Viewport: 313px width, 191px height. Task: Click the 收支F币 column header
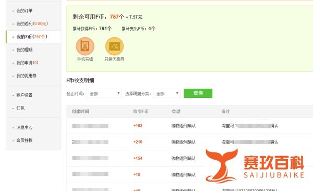click(x=141, y=112)
